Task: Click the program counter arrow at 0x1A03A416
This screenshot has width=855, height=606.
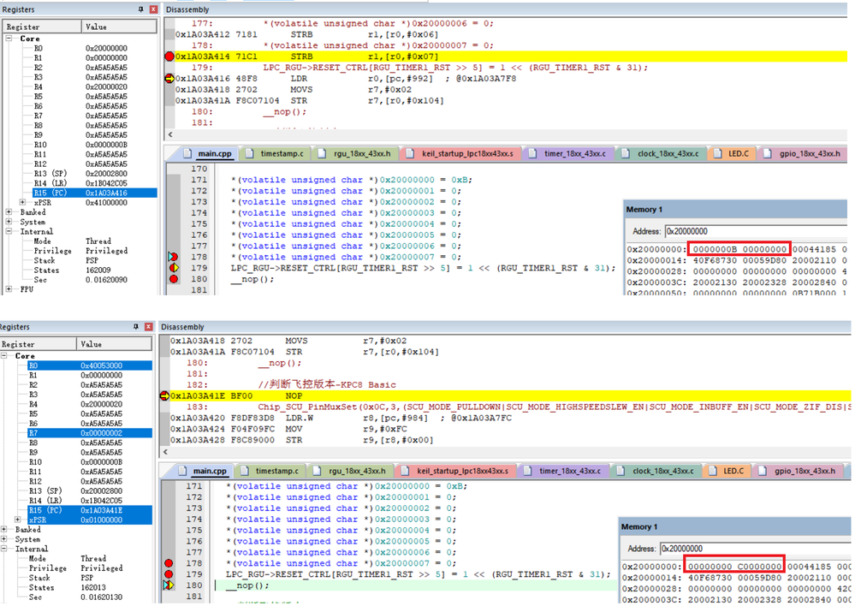Action: tap(169, 79)
